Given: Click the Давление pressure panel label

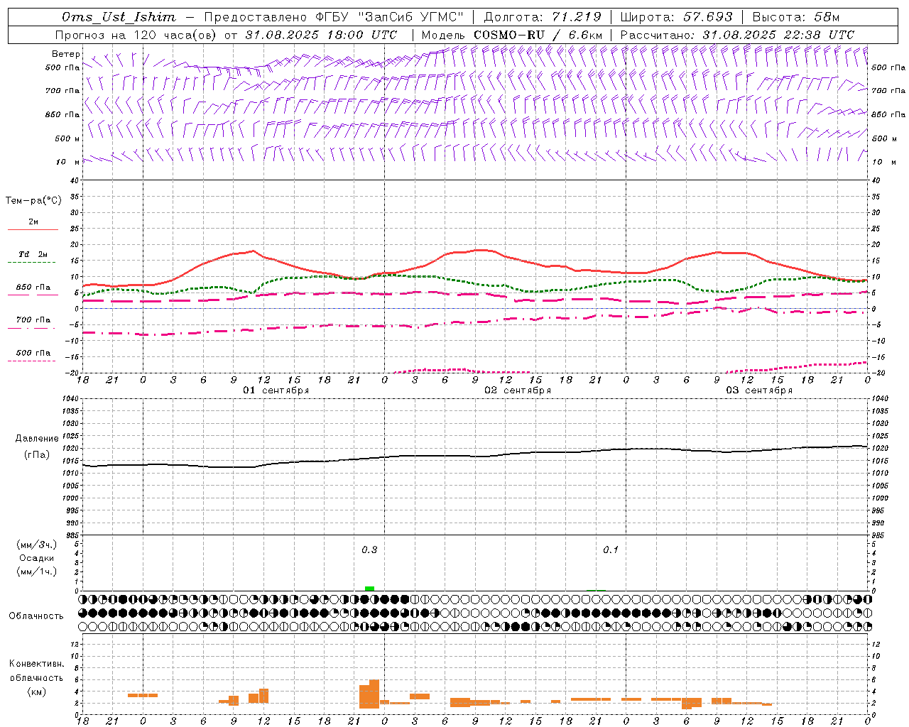Looking at the screenshot, I should tap(37, 439).
